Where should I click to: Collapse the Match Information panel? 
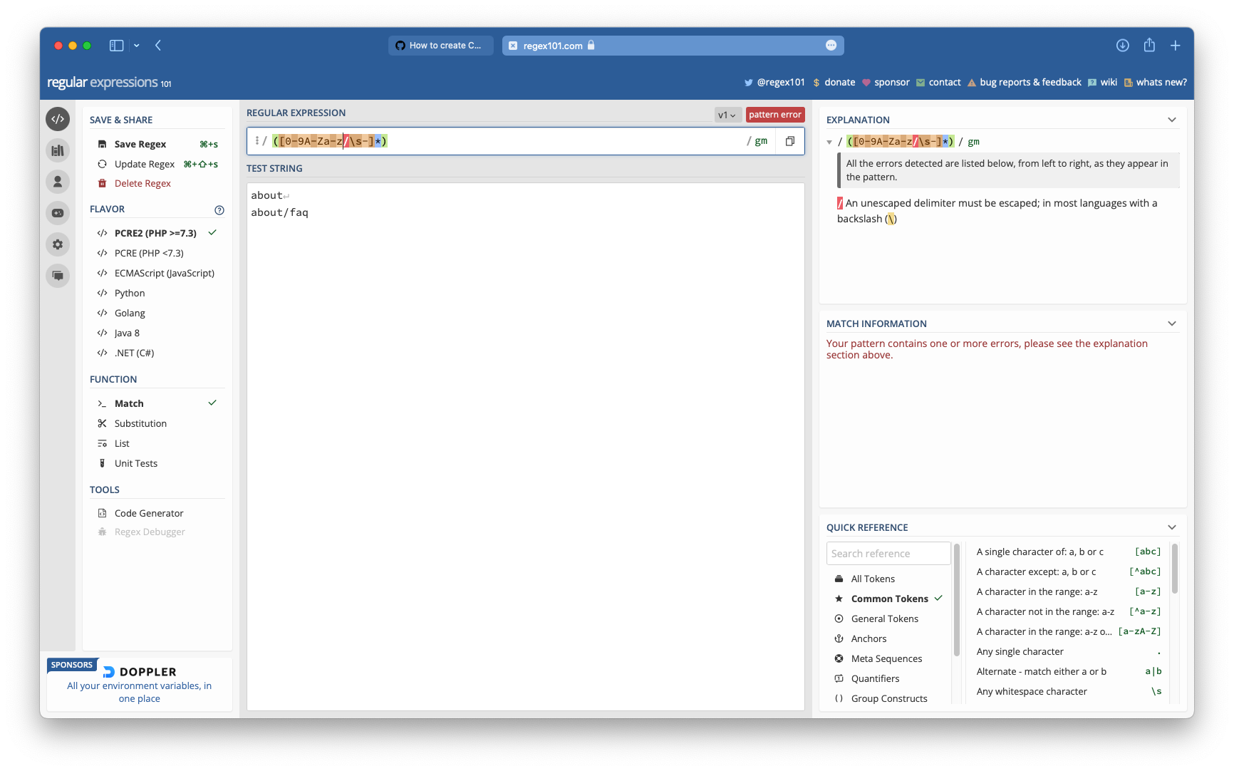tap(1172, 324)
